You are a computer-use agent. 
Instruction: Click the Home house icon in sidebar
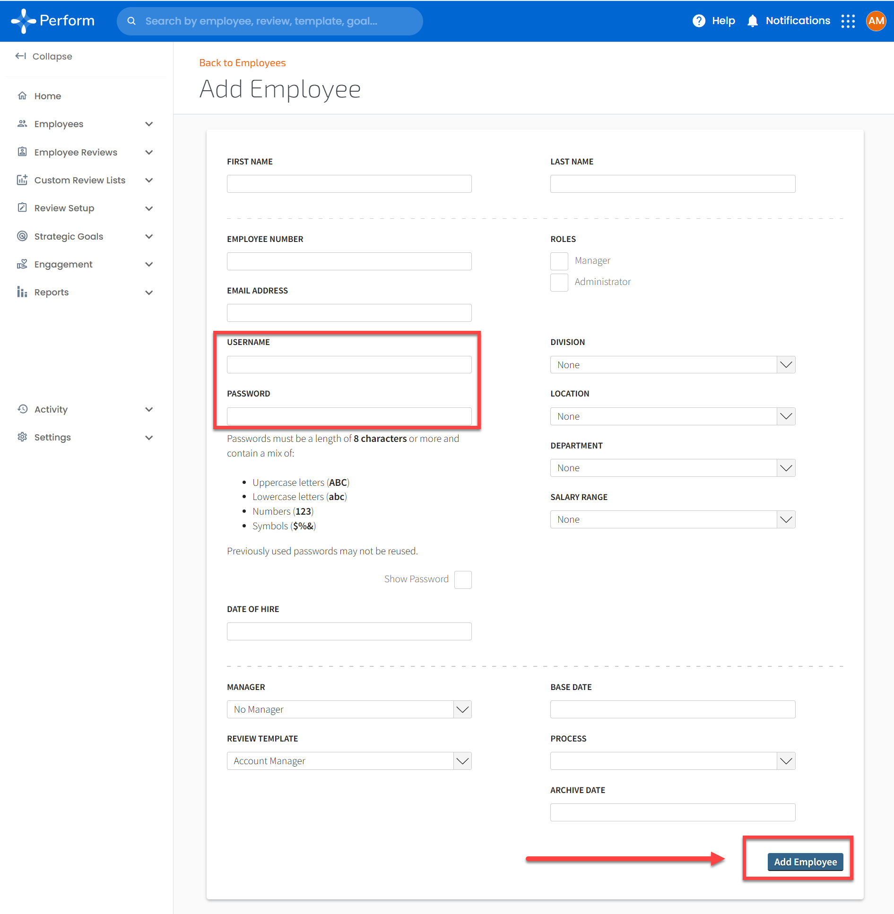pos(22,96)
